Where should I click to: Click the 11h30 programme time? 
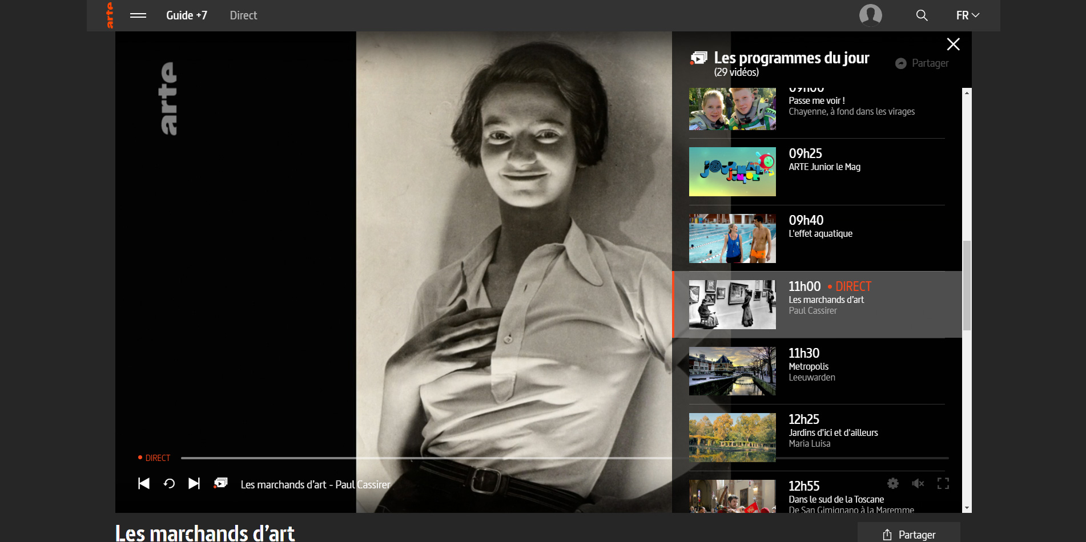(804, 353)
